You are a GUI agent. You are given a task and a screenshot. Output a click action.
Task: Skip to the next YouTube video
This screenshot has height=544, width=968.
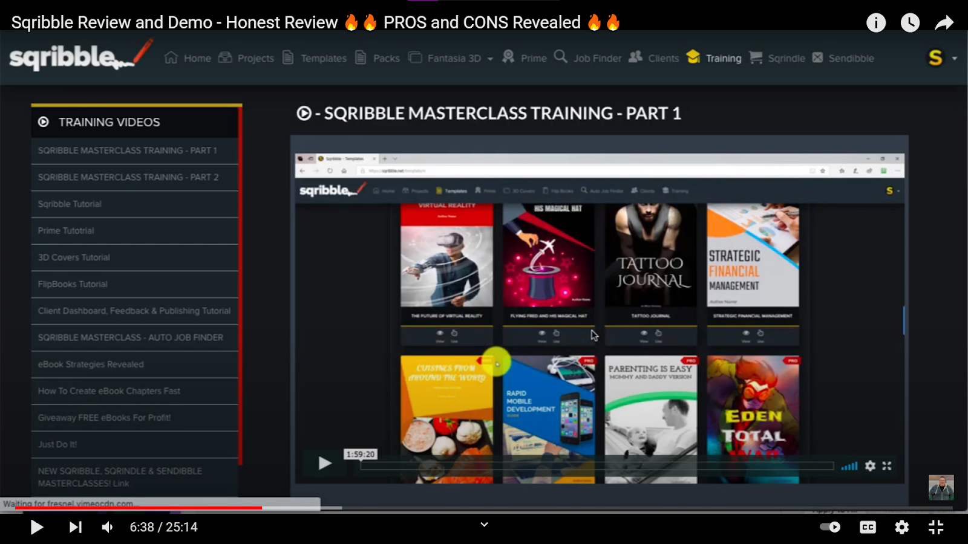pos(75,527)
